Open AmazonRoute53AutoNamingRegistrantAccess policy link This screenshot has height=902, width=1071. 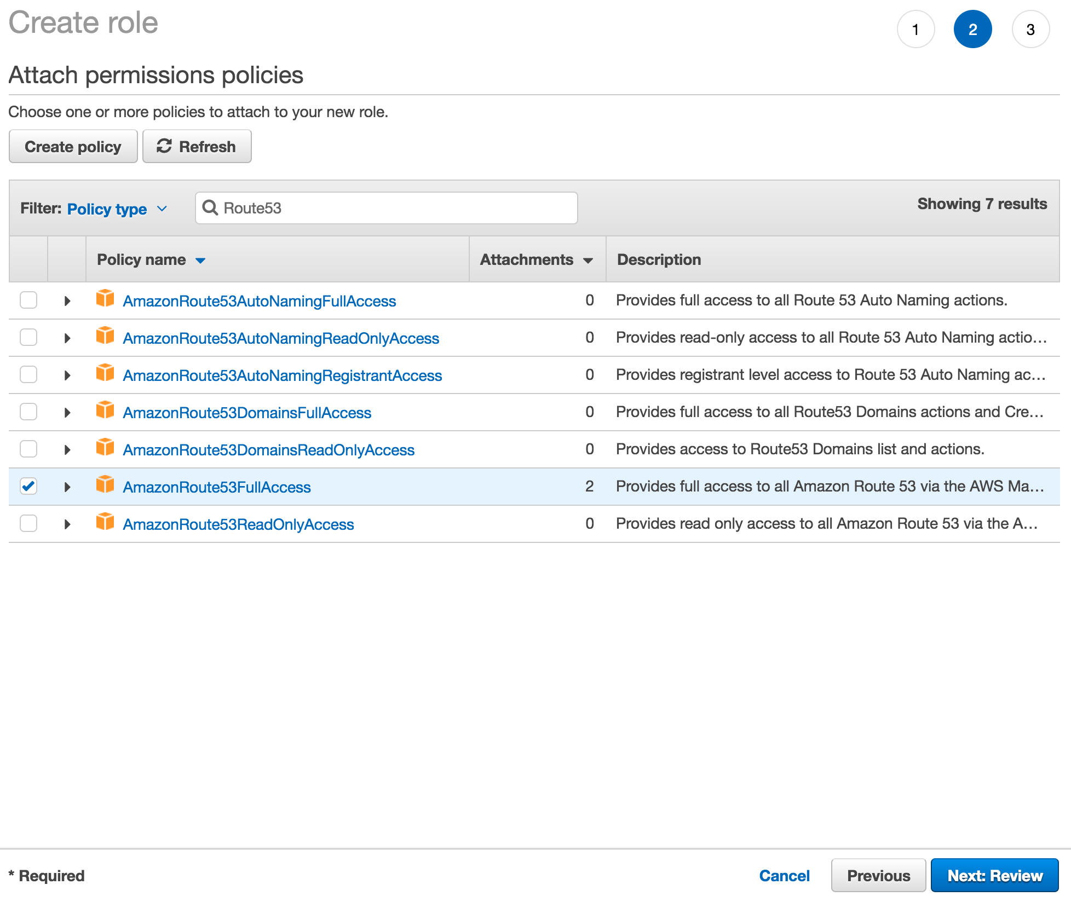(x=283, y=375)
